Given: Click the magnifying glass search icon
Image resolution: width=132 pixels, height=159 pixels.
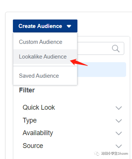Looking at the screenshot, I should pyautogui.click(x=116, y=49).
